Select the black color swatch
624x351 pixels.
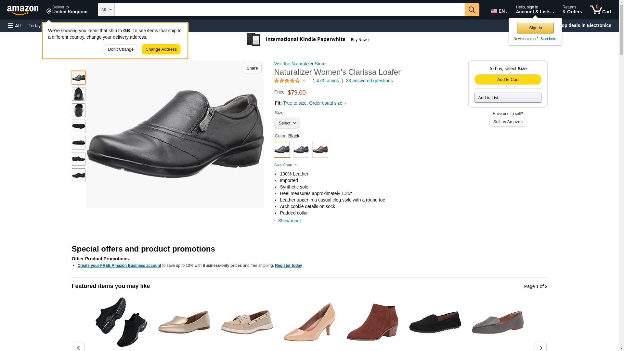(x=282, y=149)
